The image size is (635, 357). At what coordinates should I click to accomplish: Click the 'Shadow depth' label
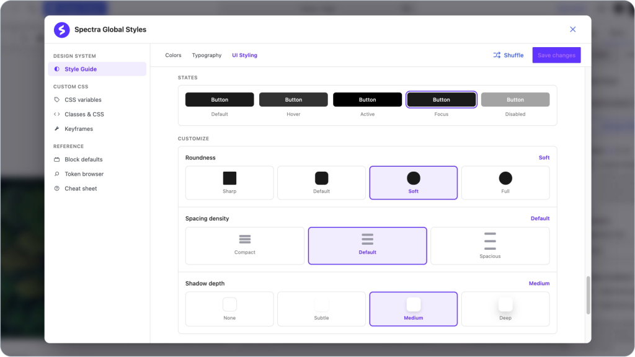[x=205, y=283]
